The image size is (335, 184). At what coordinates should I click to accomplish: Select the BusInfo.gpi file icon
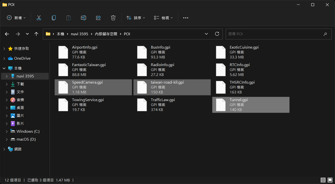pos(142,52)
